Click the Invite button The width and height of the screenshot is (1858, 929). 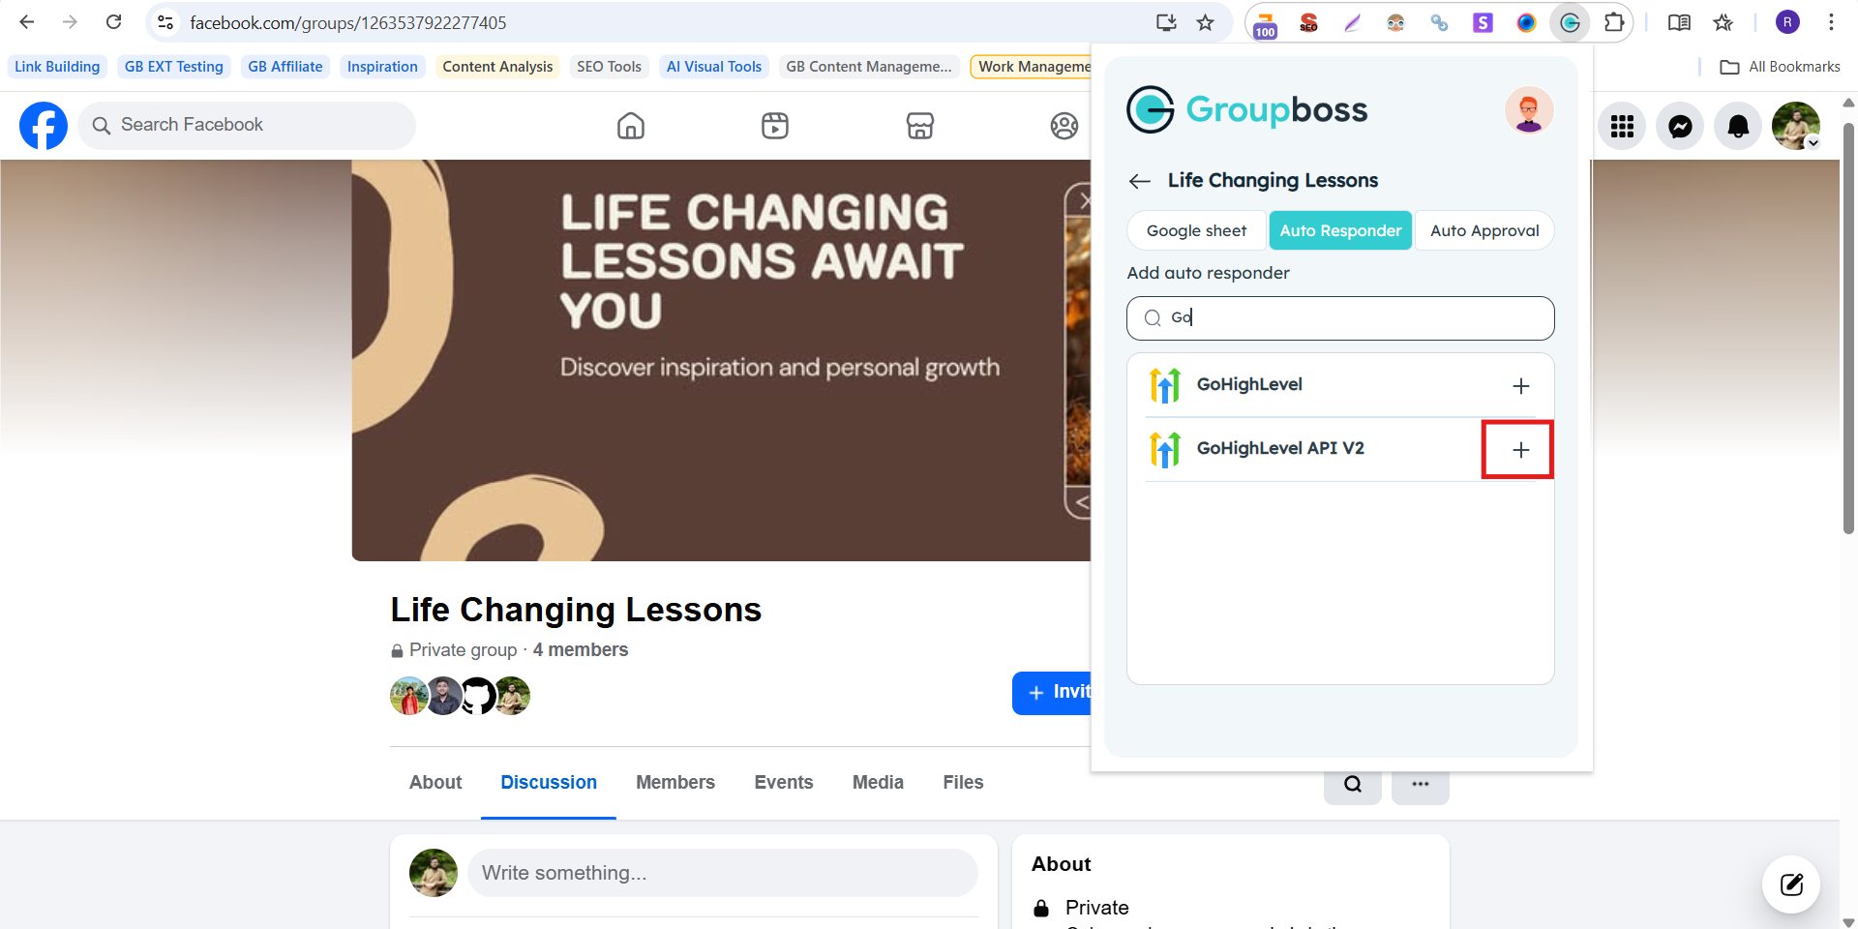(1053, 692)
